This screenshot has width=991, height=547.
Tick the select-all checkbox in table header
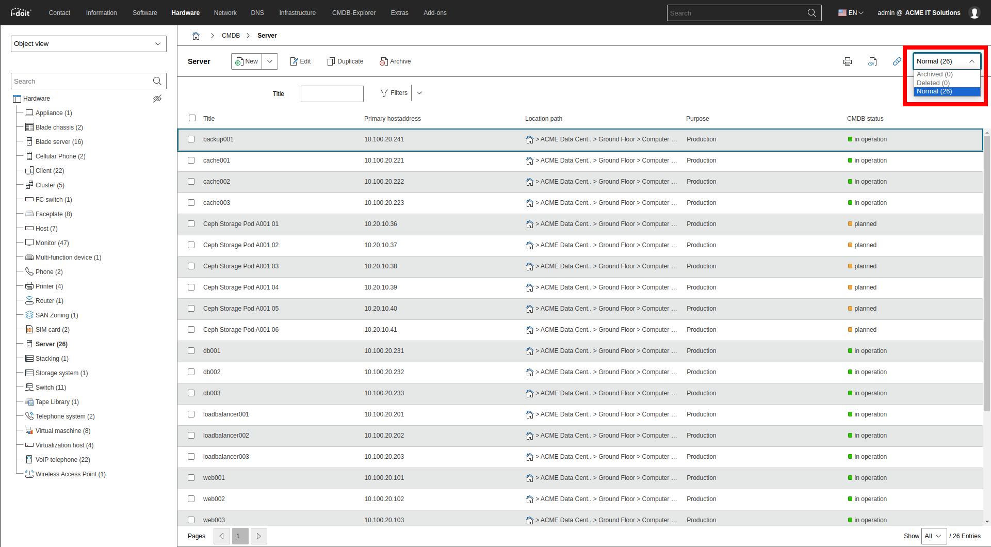point(192,118)
